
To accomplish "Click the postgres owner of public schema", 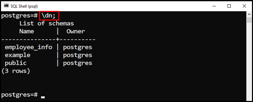I will coord(78,63).
